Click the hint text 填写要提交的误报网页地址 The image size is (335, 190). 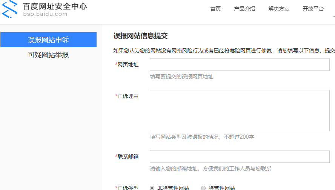[181, 77]
